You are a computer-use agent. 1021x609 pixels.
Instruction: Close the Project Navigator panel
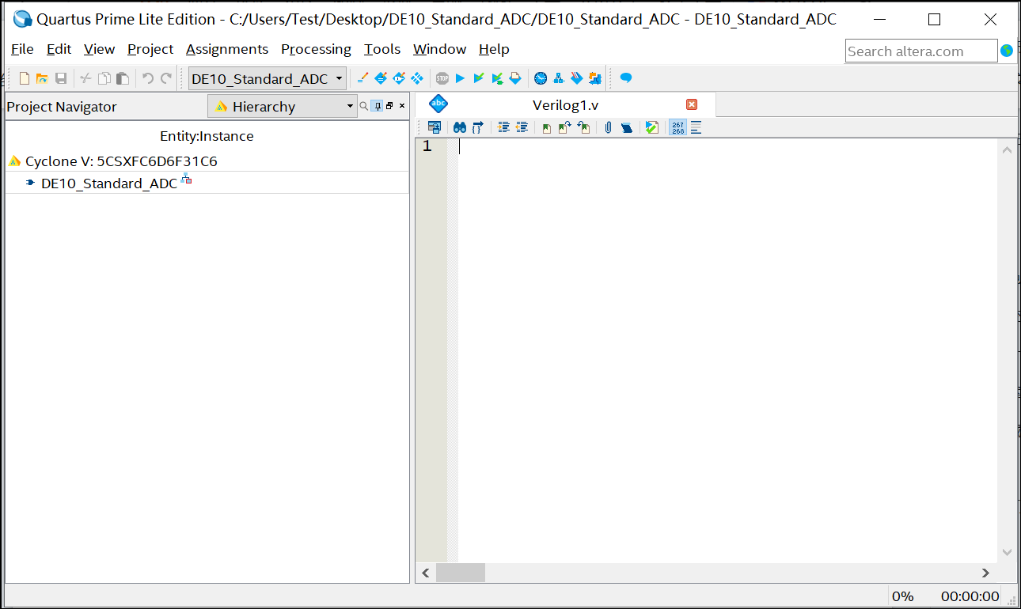tap(402, 106)
